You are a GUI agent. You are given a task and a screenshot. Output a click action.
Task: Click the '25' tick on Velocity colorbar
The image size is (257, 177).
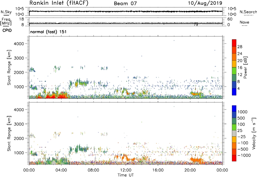[240, 130]
